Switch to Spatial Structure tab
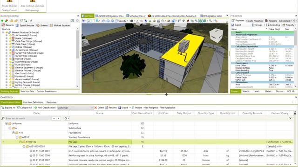The width and height of the screenshot is (298, 167). tap(25, 26)
